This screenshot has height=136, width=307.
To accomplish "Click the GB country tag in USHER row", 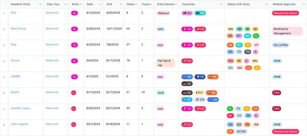I will pyautogui.click(x=187, y=77).
